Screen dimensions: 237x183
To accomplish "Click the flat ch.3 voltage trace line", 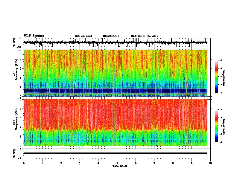I will 115,153.
